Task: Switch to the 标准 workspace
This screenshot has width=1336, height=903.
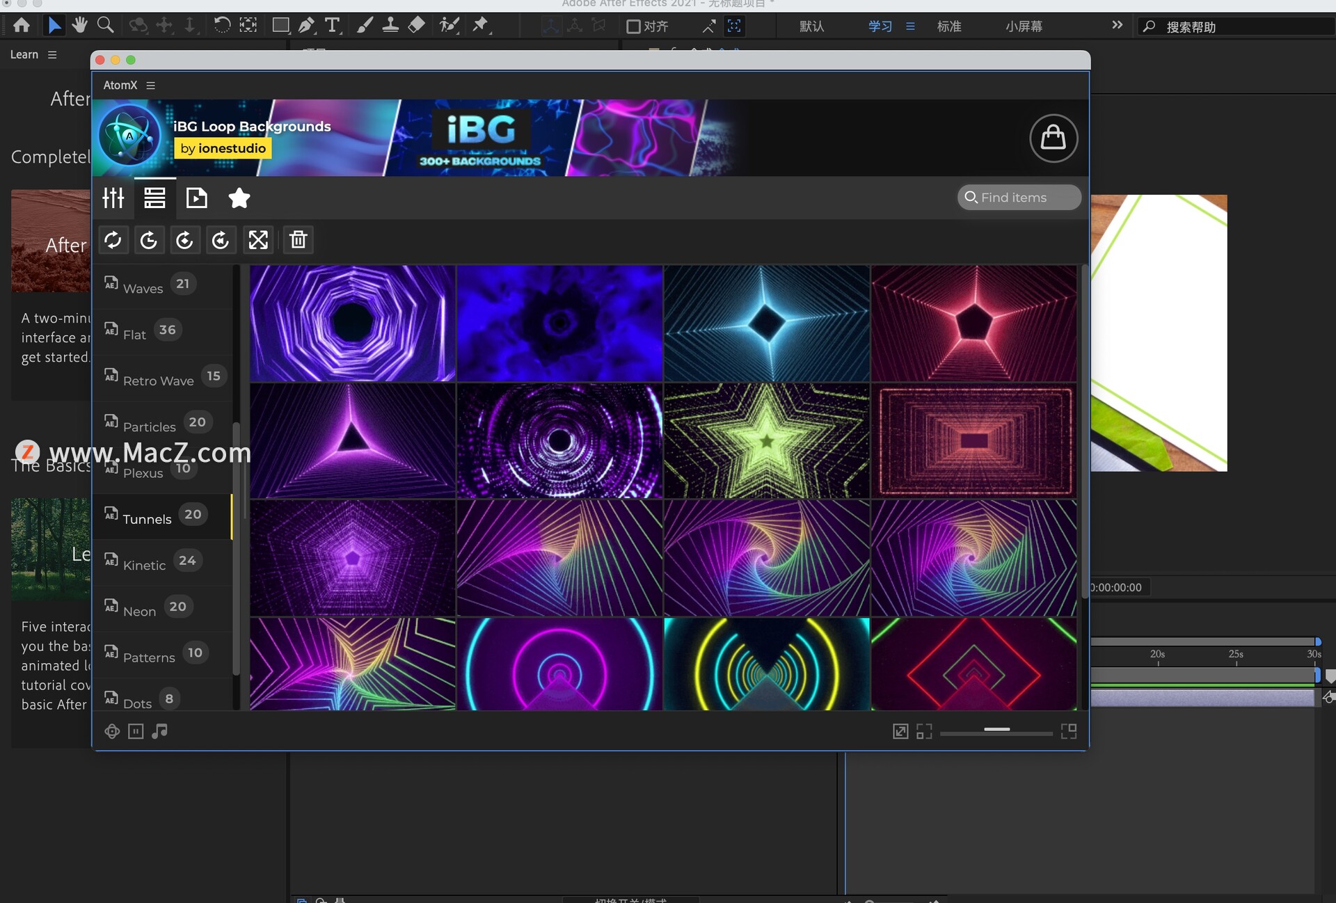Action: click(x=948, y=26)
